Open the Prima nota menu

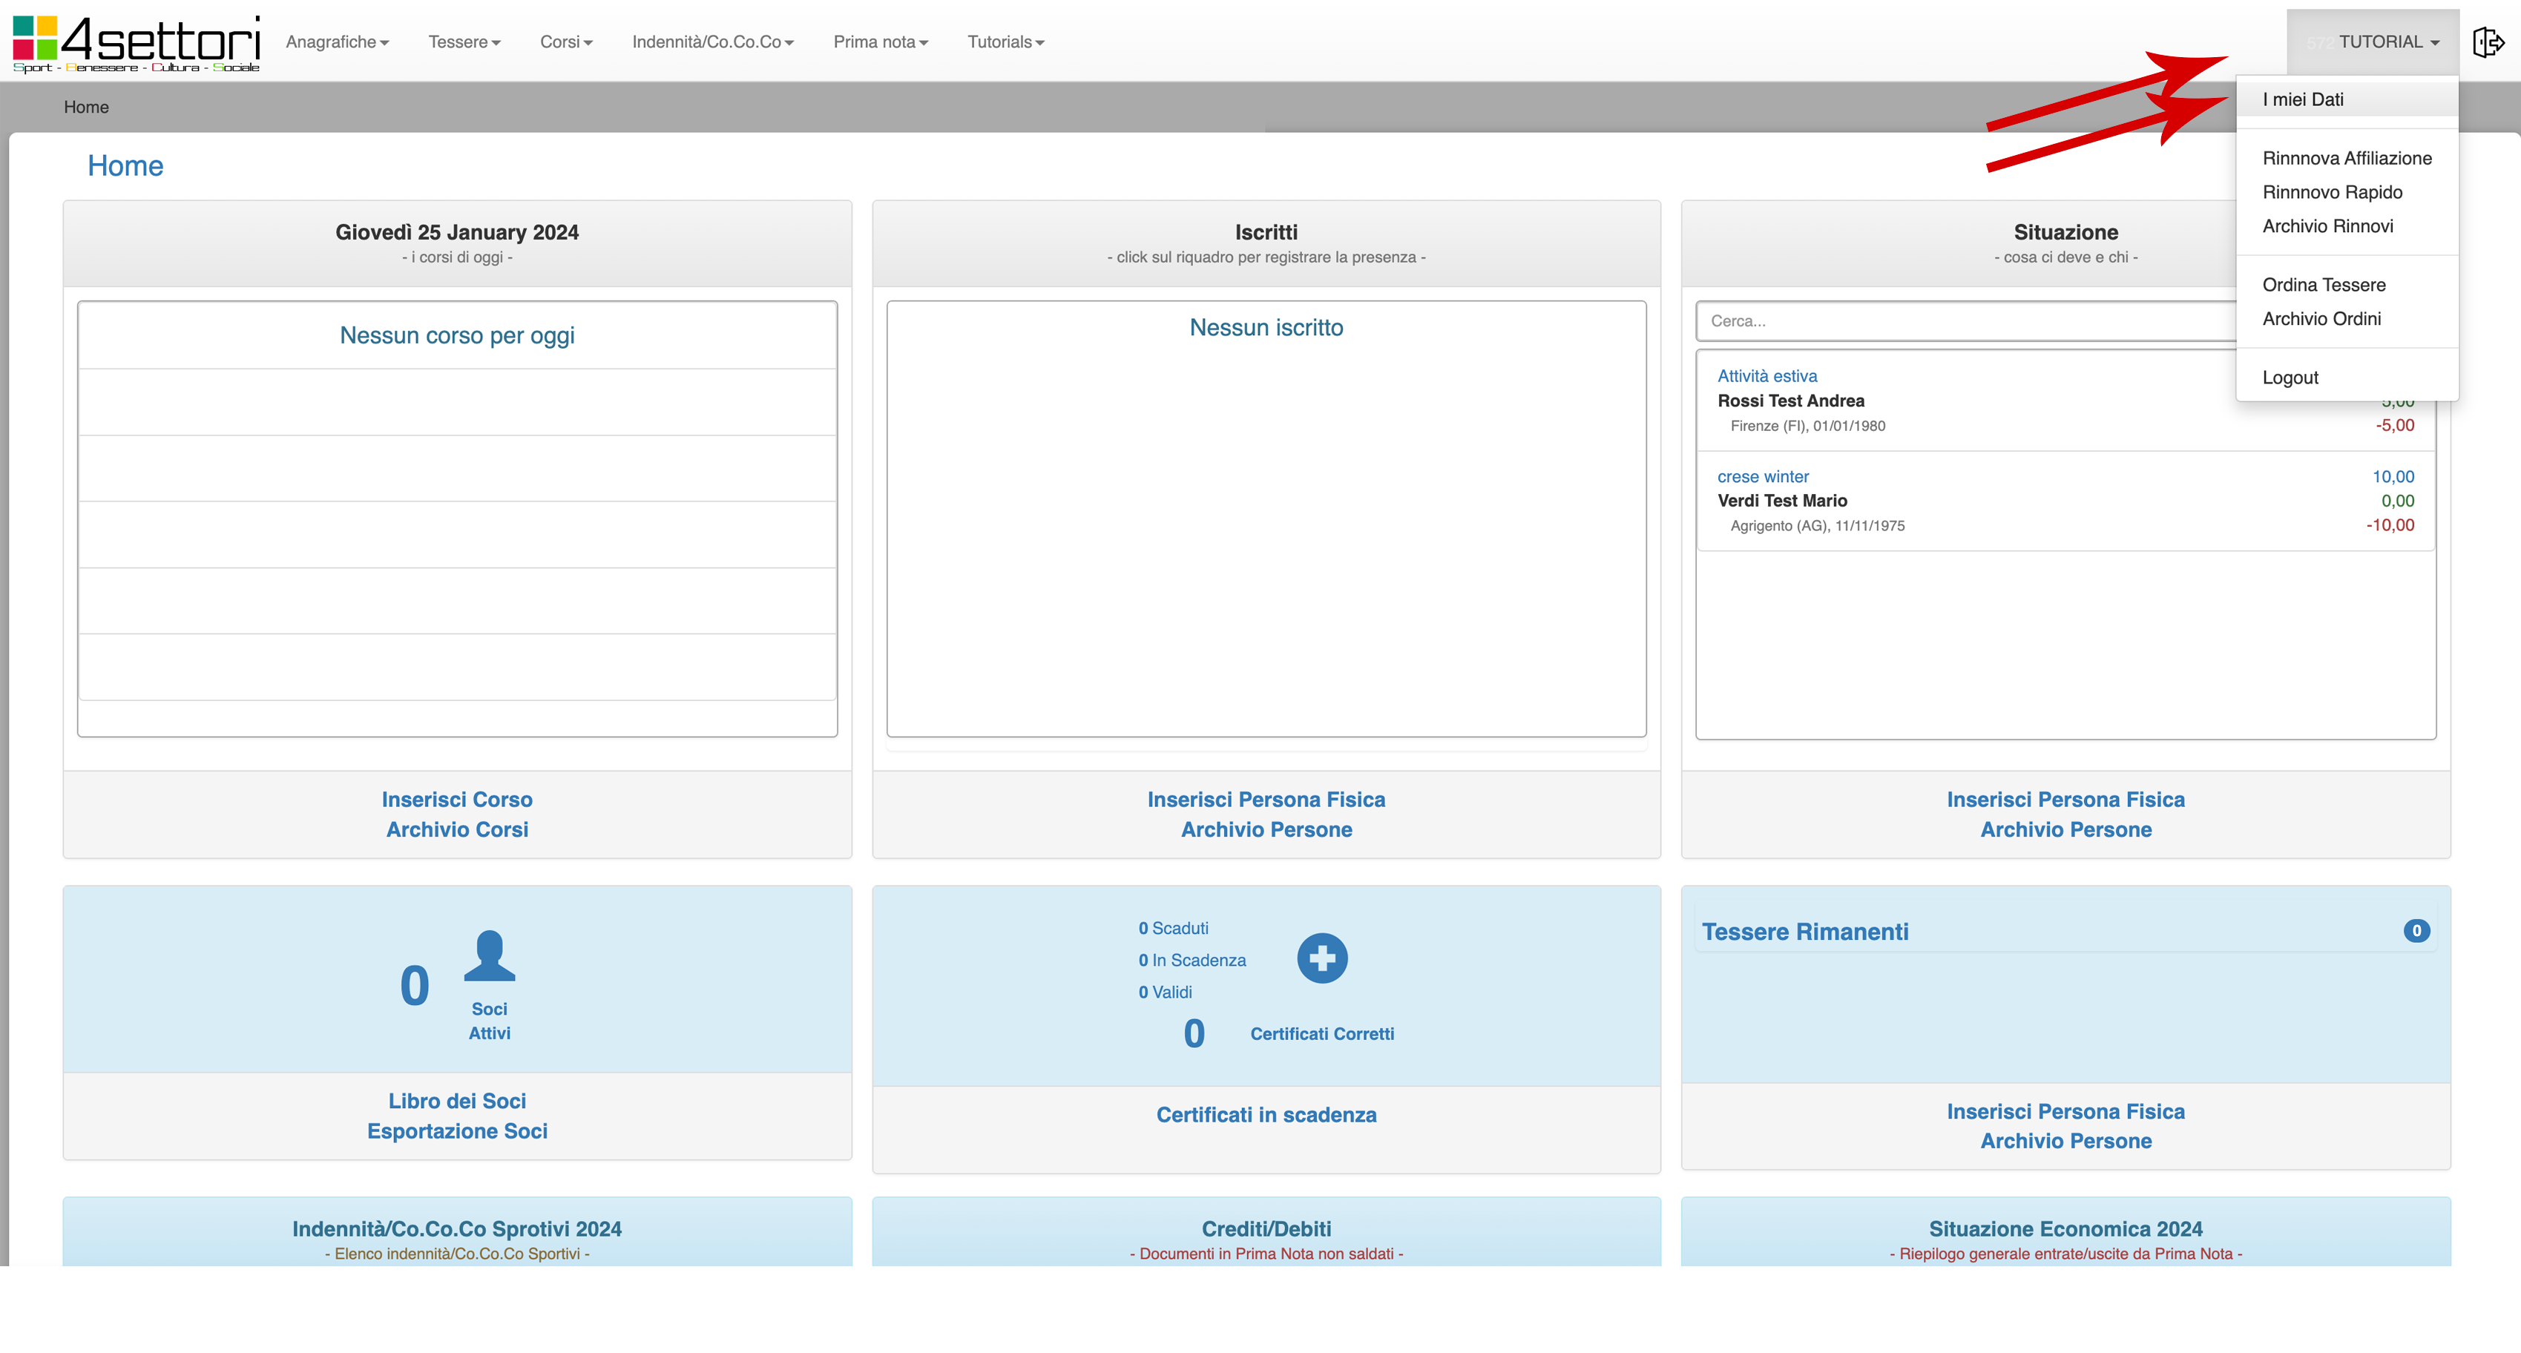(880, 42)
